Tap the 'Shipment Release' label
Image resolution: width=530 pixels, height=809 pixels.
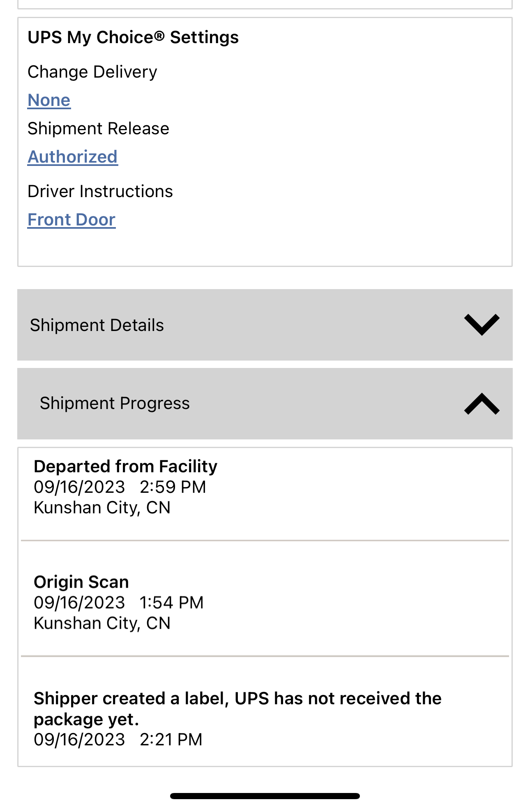click(x=98, y=129)
